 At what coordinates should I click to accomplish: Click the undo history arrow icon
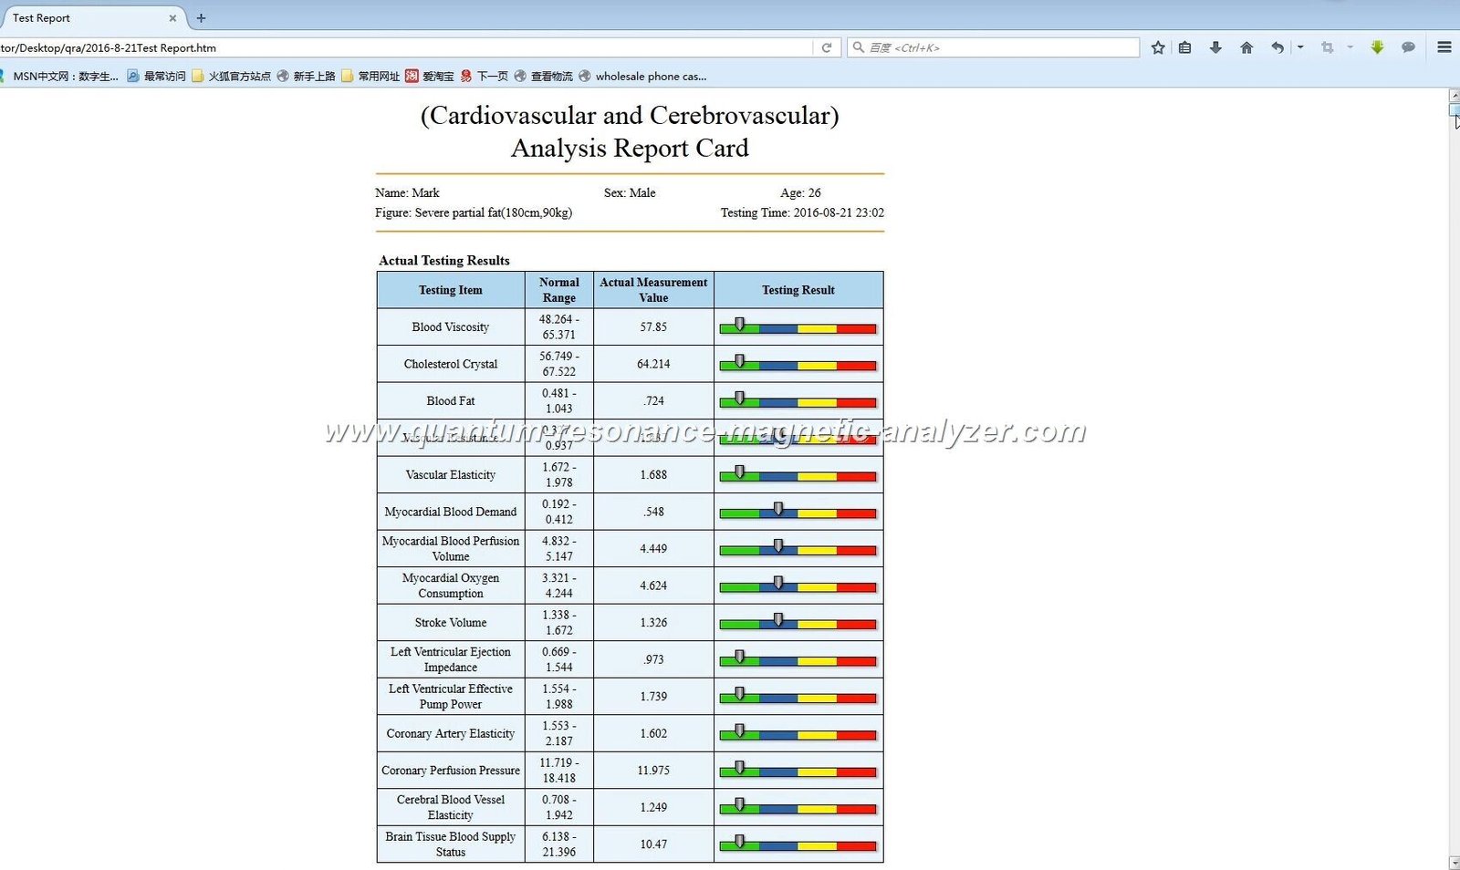click(x=1277, y=47)
